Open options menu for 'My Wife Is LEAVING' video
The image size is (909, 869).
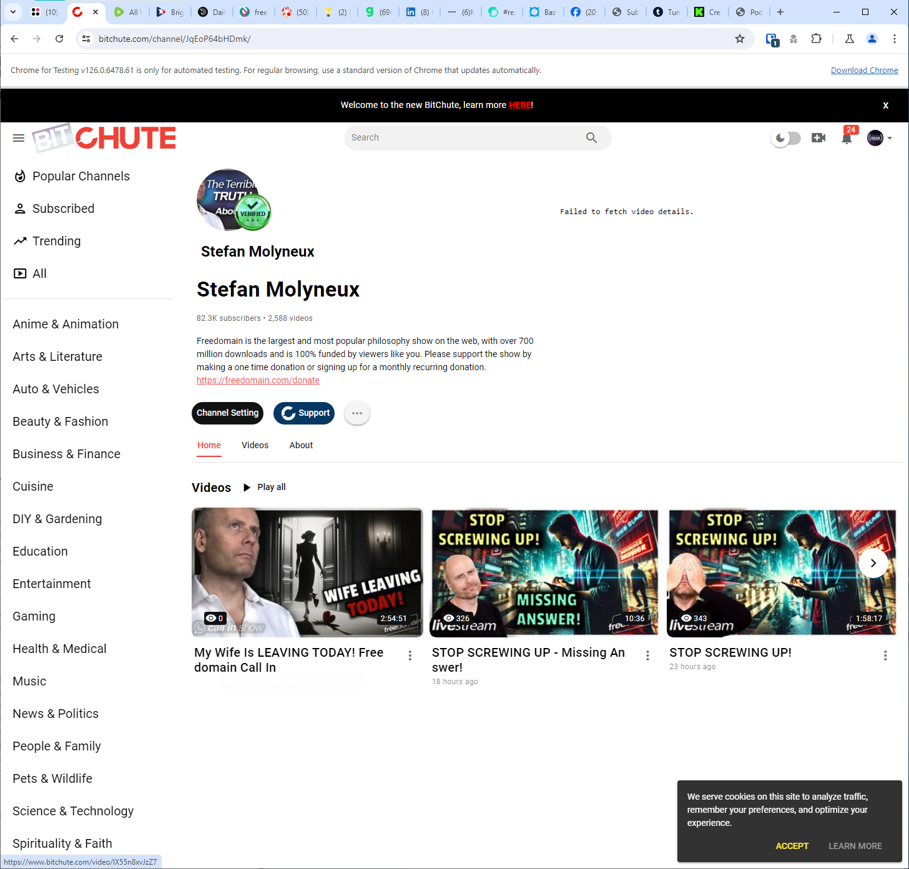[x=410, y=655]
